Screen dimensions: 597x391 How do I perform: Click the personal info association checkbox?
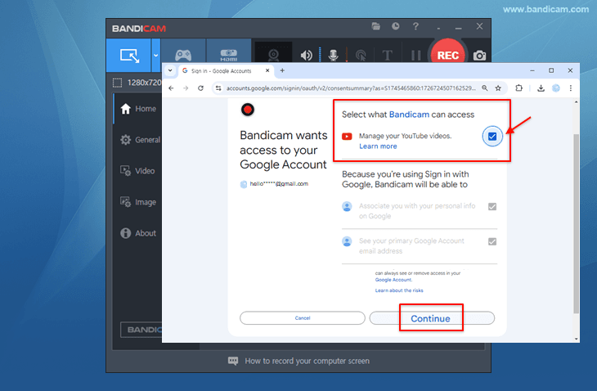click(x=492, y=207)
